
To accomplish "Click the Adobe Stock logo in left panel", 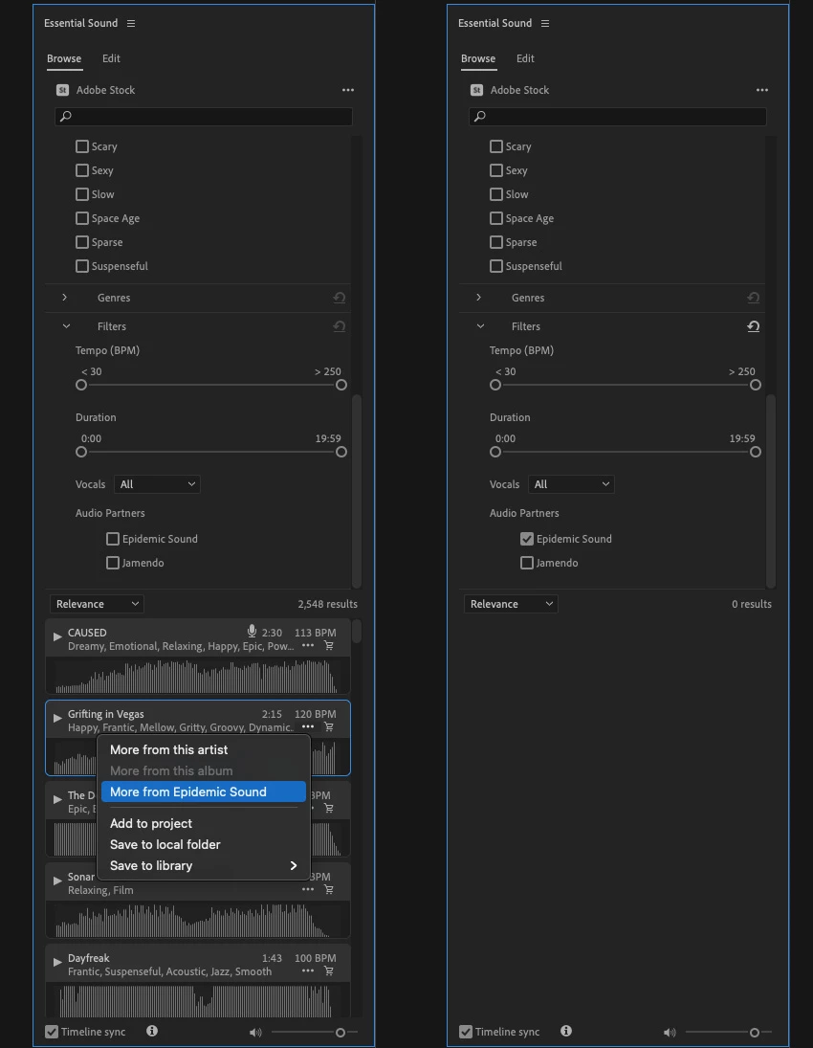I will pos(63,90).
